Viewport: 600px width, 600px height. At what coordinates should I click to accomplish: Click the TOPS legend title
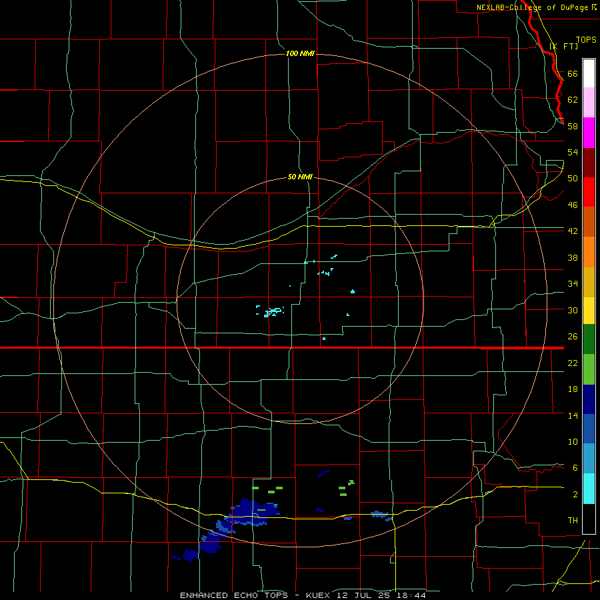(586, 40)
